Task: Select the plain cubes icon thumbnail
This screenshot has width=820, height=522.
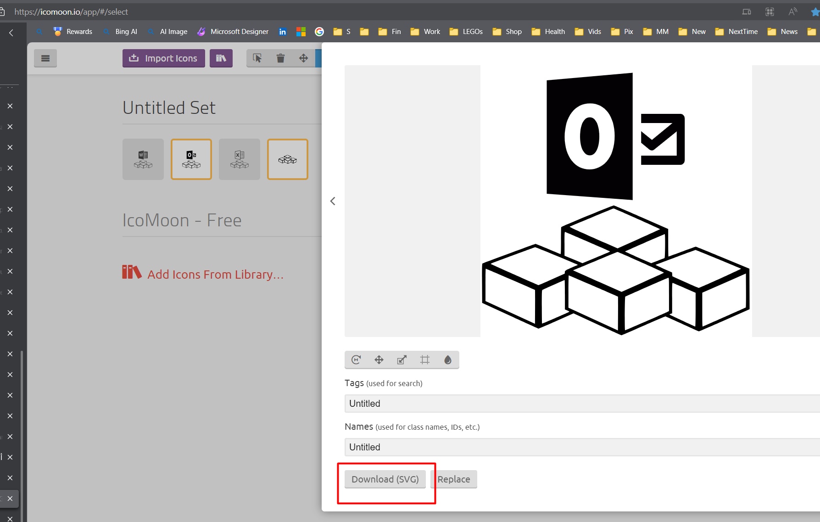Action: [x=288, y=159]
